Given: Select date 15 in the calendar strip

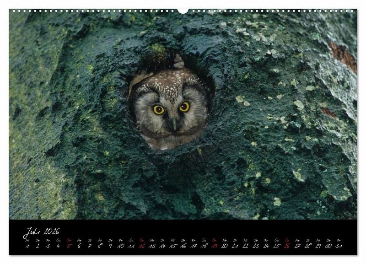Looking at the screenshot, I should [173, 246].
